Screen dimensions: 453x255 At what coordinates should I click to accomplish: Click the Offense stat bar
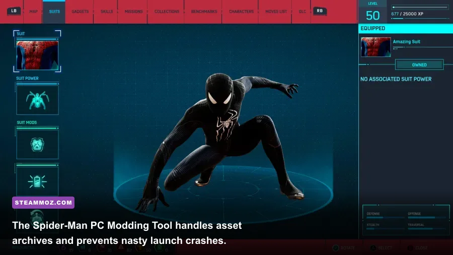pos(426,217)
